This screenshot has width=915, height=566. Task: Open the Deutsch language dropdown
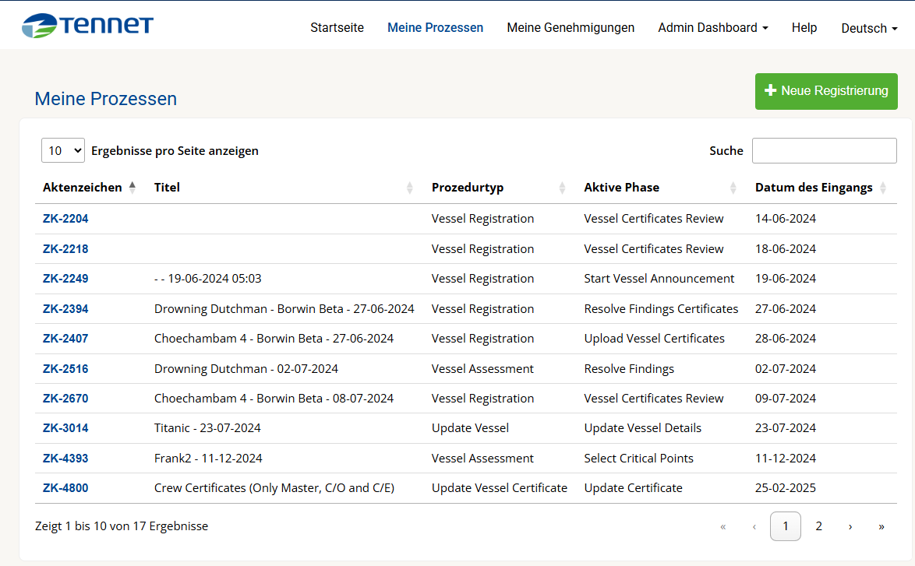coord(869,28)
